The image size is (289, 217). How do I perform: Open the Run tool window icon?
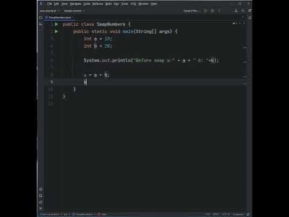41,189
